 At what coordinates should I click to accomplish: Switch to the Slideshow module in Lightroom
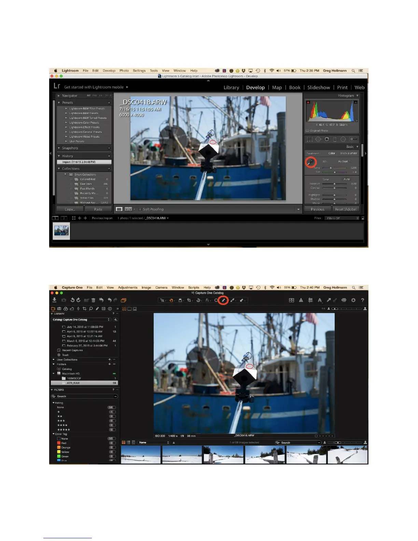pos(319,87)
